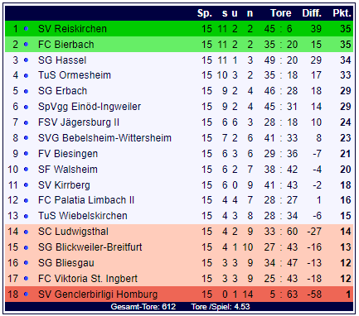Select the blue dot beside SG Hassel
Image resolution: width=359 pixels, height=316 pixels.
pos(27,60)
